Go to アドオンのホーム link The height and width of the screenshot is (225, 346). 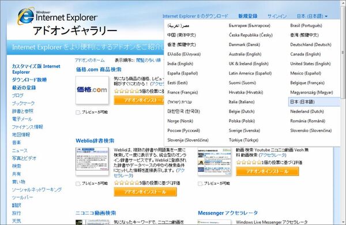[x=89, y=60]
